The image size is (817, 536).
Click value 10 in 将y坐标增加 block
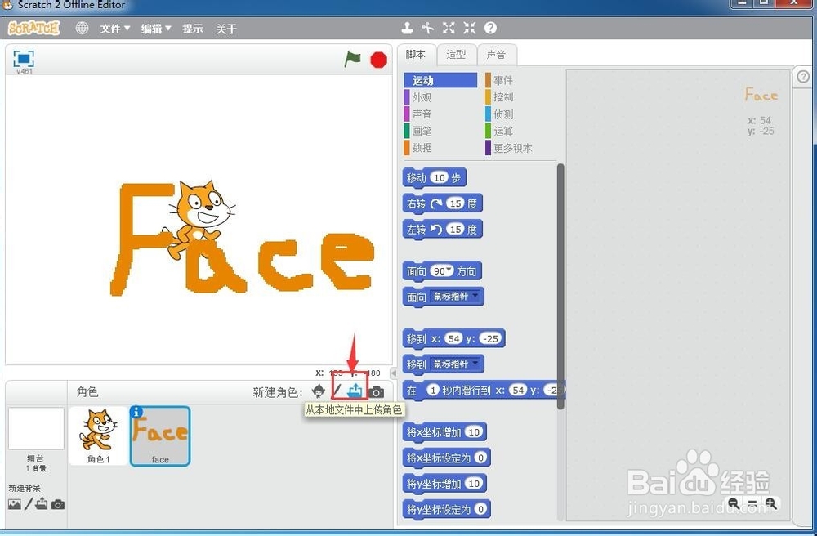coord(474,484)
